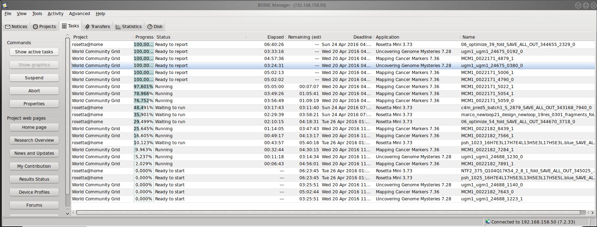Click elapsed time 05:05:00 cell
597x227 pixels.
point(274,87)
